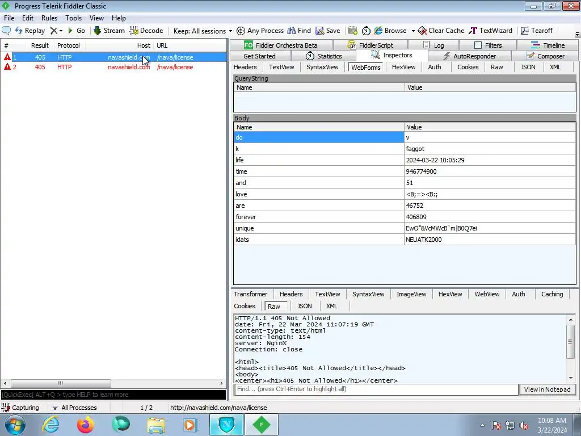Click Replay in the toolbar
The image size is (581, 436).
click(x=30, y=31)
